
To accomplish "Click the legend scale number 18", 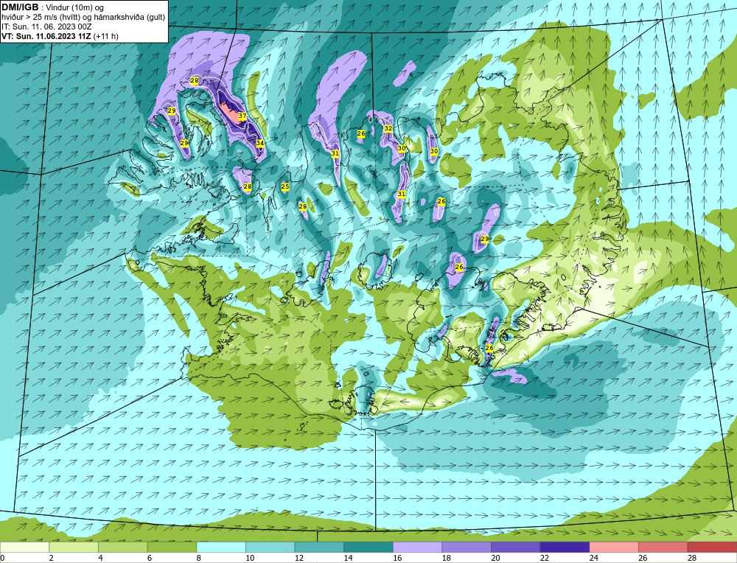I will tap(447, 558).
